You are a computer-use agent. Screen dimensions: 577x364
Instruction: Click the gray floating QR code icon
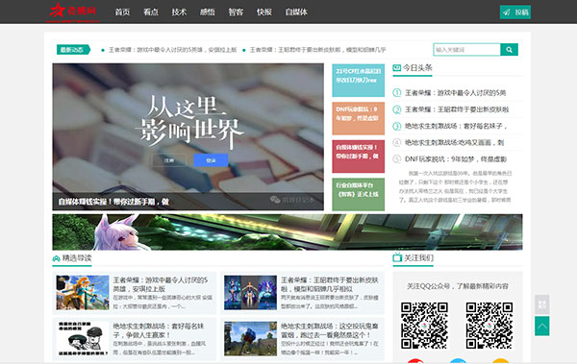542,304
